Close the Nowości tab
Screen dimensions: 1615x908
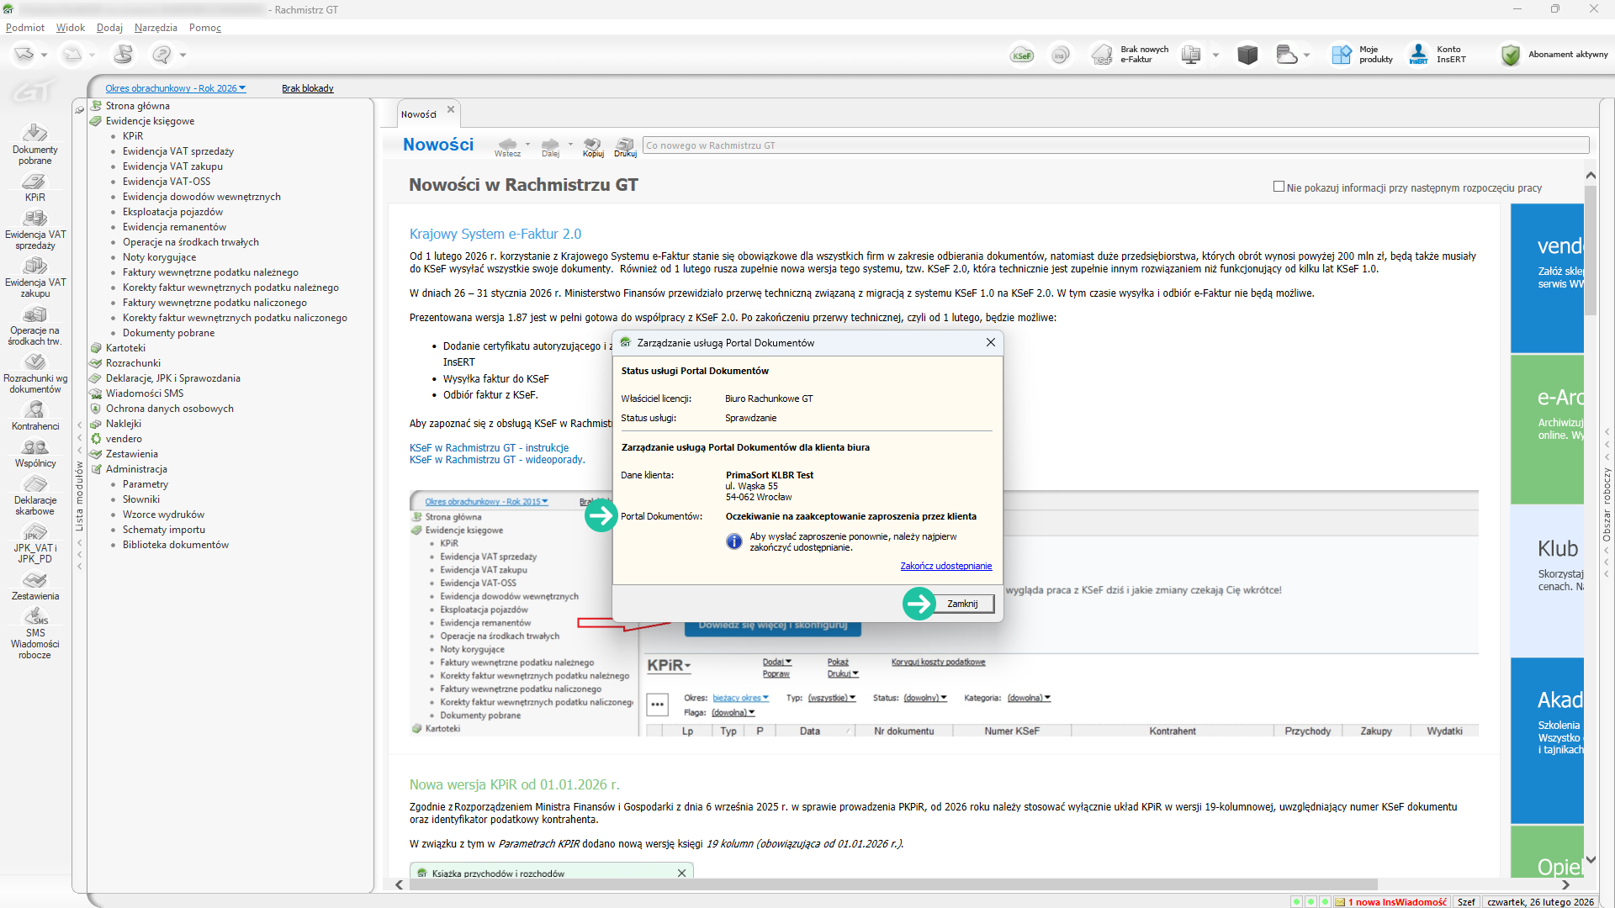[451, 109]
